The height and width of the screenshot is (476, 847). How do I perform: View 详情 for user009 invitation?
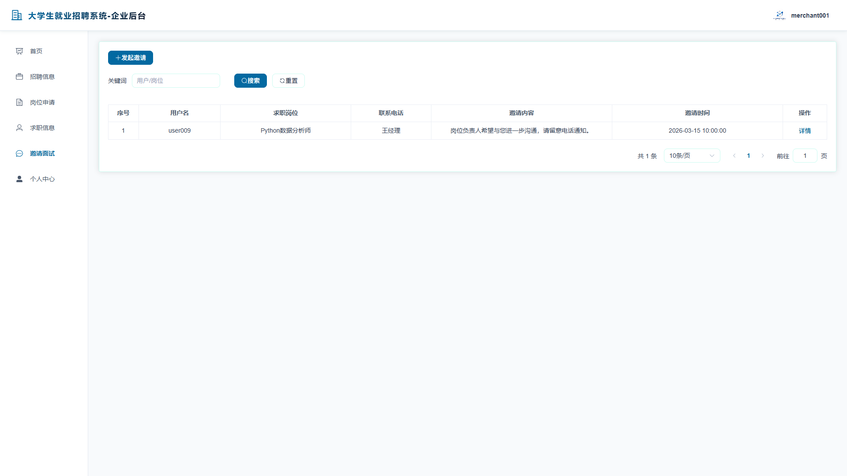click(x=805, y=131)
